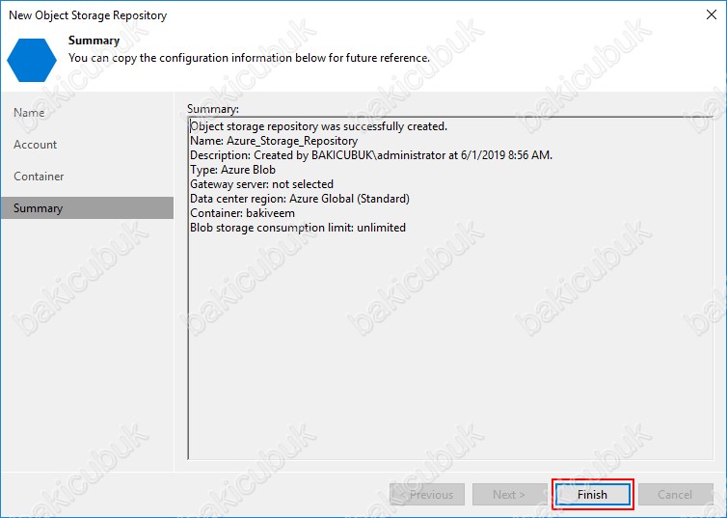The height and width of the screenshot is (518, 727).
Task: Click the Cancel button
Action: point(675,494)
